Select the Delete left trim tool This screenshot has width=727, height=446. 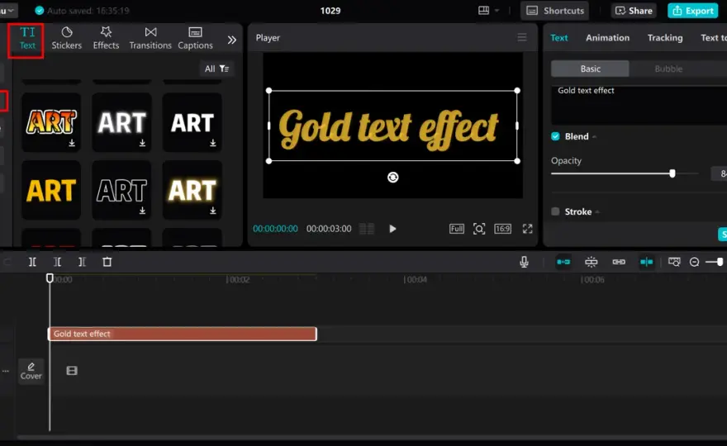tap(58, 262)
